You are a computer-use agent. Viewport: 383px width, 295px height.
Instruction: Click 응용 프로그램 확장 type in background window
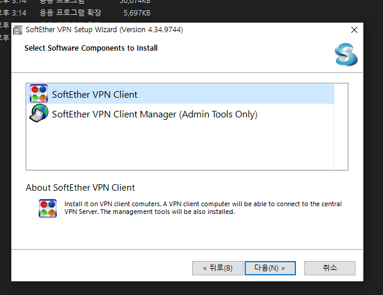70,13
